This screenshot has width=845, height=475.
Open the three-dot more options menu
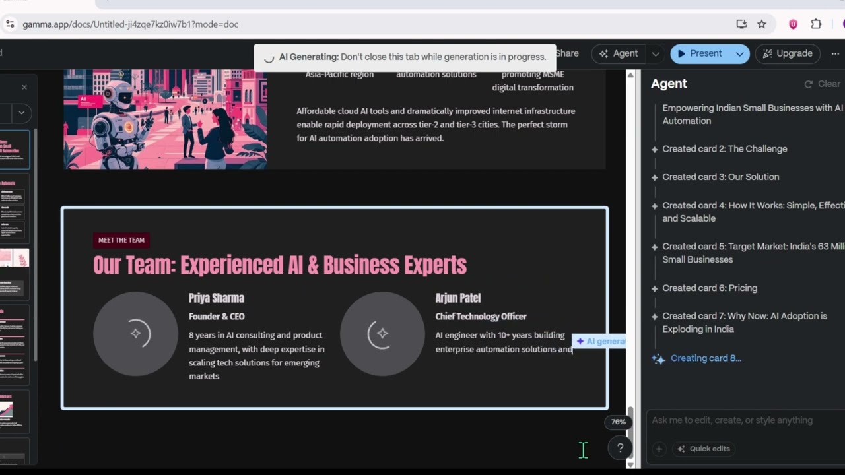click(x=835, y=53)
